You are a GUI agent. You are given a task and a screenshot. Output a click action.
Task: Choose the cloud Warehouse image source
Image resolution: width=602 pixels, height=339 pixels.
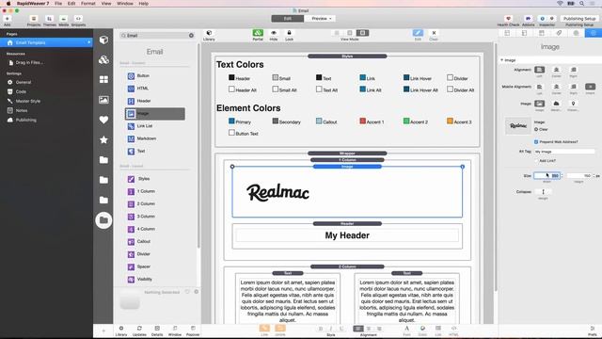click(556, 104)
